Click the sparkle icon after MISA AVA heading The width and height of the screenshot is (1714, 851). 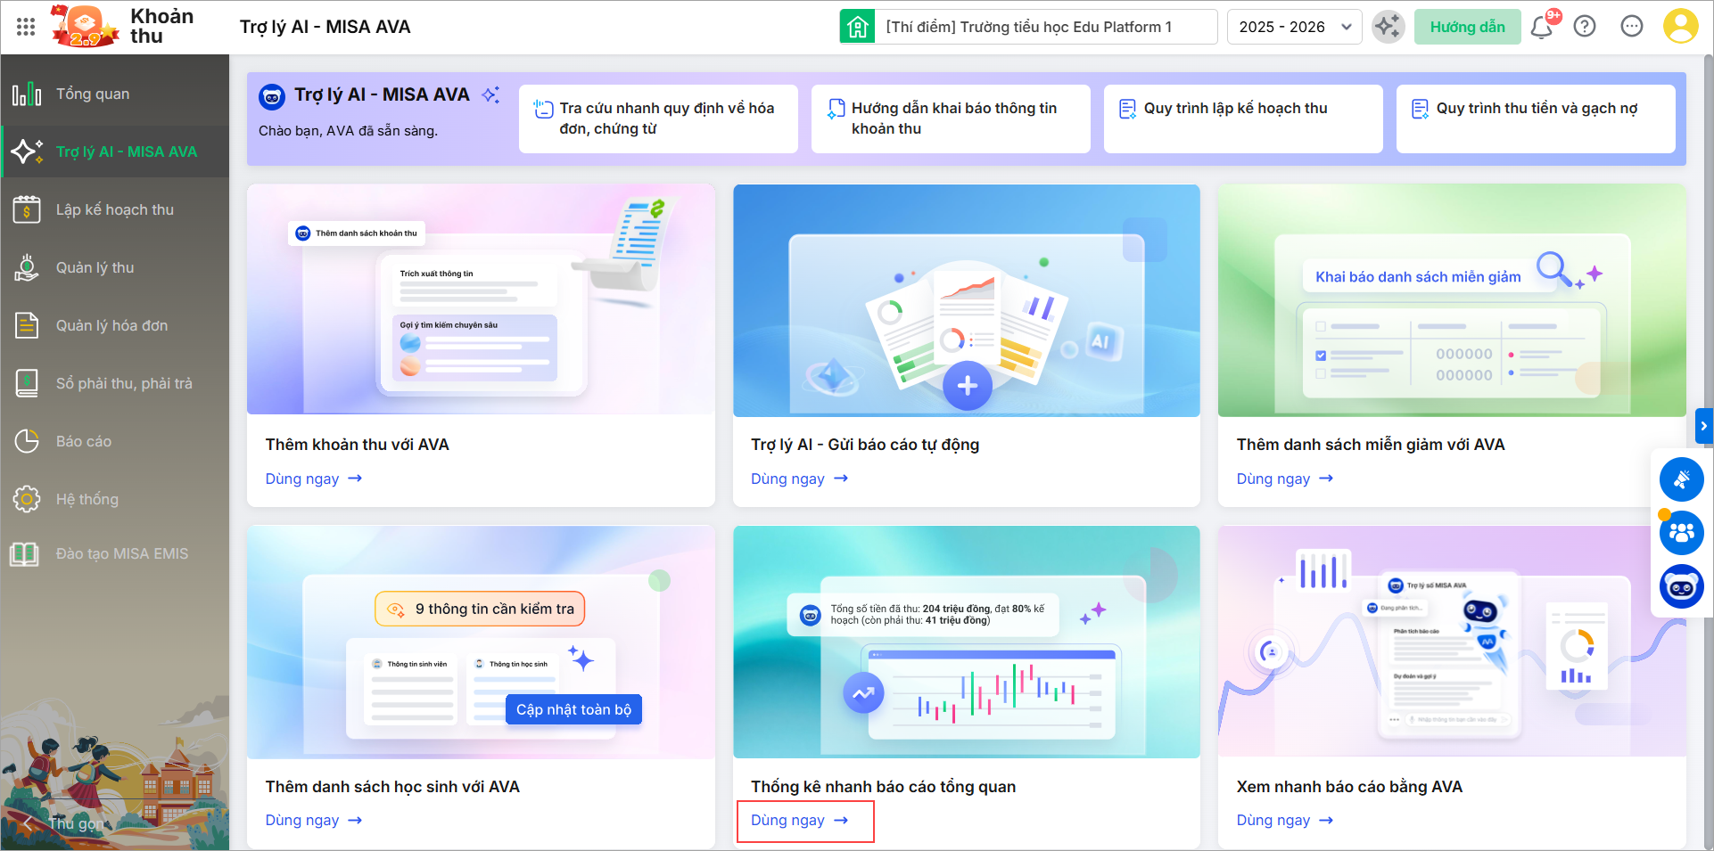click(x=490, y=94)
